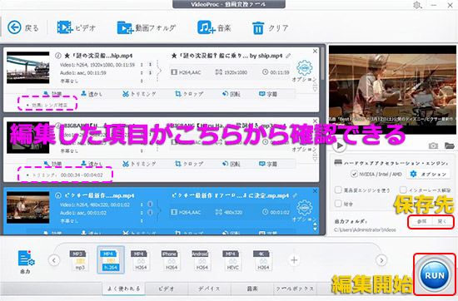458x301 pixels.
Task: Go back with the 戻る arrow icon
Action: (x=15, y=27)
